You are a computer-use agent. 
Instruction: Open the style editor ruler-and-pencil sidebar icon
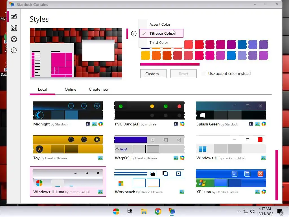[x=14, y=28]
